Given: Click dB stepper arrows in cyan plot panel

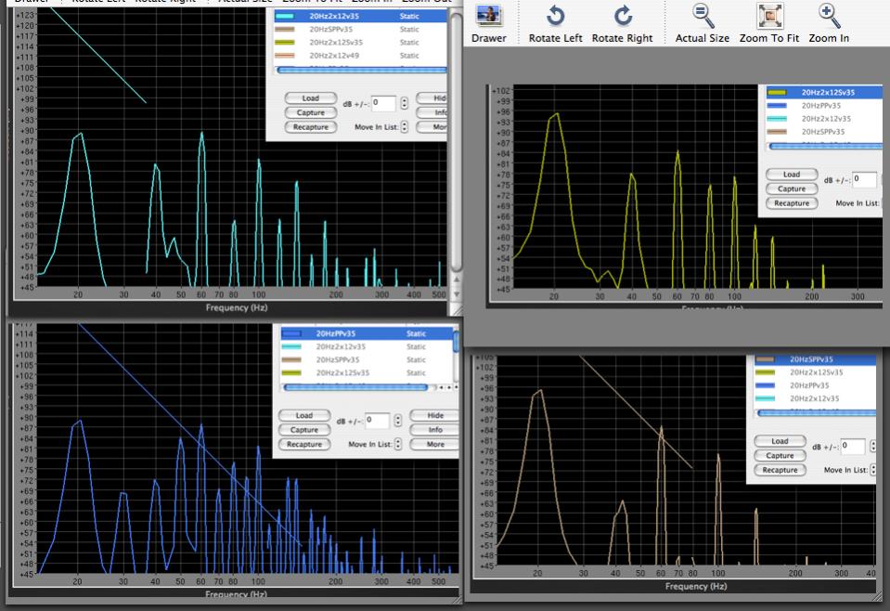Looking at the screenshot, I should click(x=404, y=103).
